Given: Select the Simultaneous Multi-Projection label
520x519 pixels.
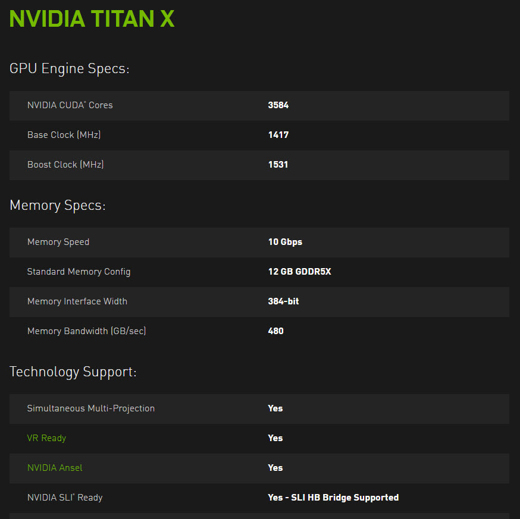Looking at the screenshot, I should tap(90, 408).
